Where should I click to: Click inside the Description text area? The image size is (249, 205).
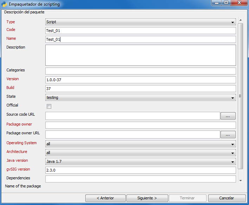click(x=140, y=55)
